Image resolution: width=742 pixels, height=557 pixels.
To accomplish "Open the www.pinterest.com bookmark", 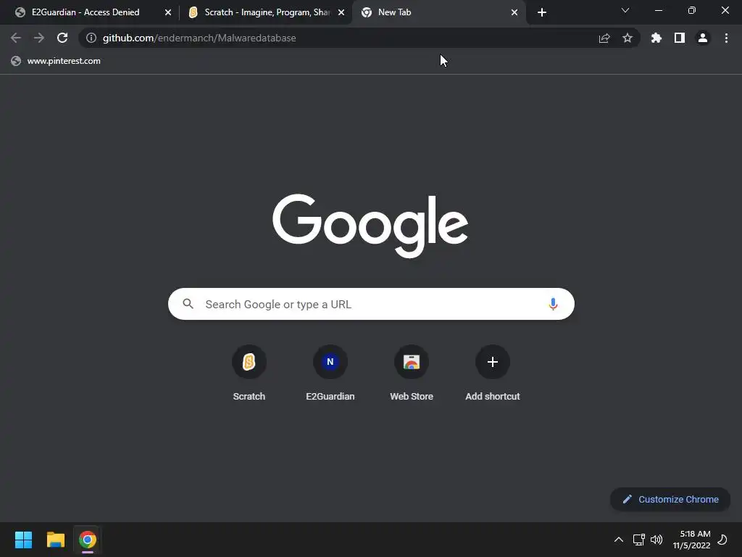I will (56, 61).
